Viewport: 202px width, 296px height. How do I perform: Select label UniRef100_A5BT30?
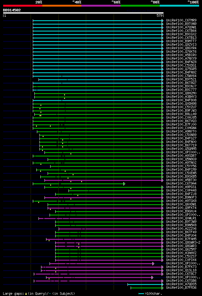(x=181, y=180)
